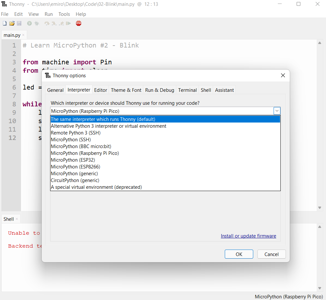Viewport: 326px width, 300px height.
Task: Collapse the interpreter dropdown arrow
Action: coord(277,111)
